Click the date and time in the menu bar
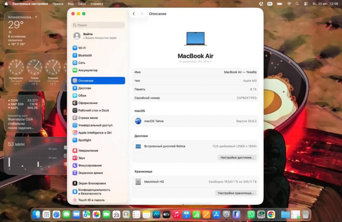 (325, 4)
